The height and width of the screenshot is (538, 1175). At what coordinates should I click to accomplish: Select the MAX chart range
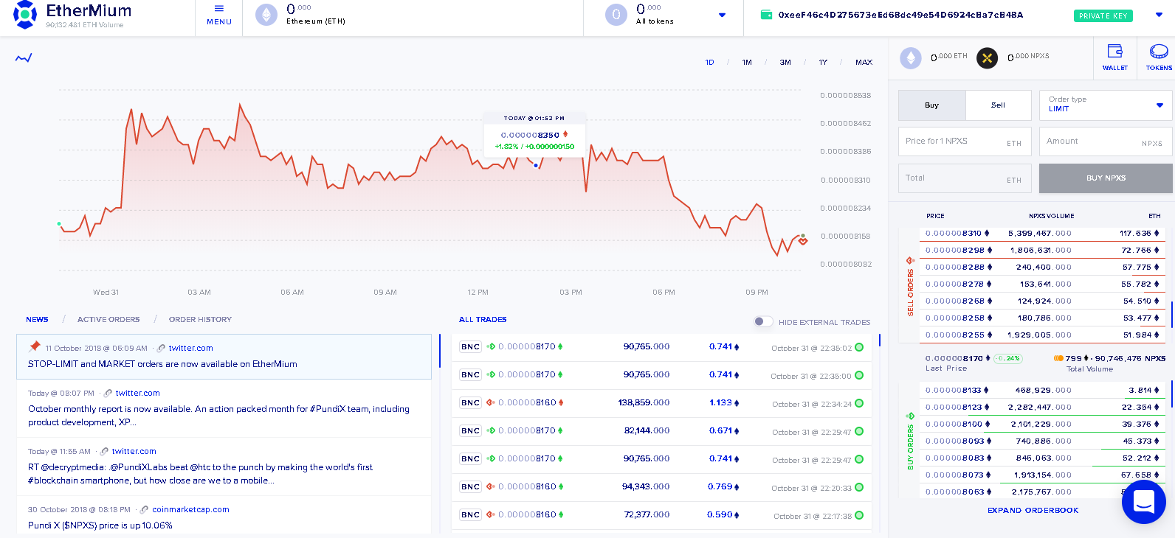point(864,63)
